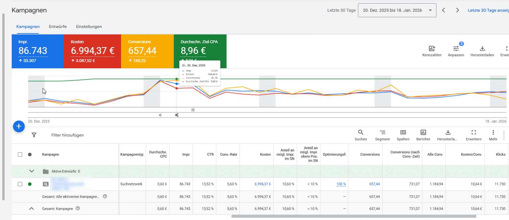Click the Letzte 30 Tage anzeigen link
Screen dimensions: 509x220
(488, 10)
